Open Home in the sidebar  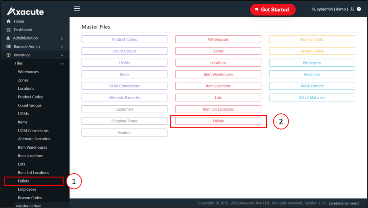click(19, 21)
